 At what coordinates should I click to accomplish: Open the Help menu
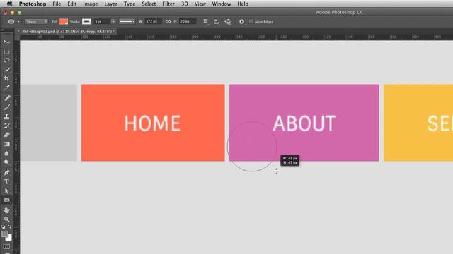(x=243, y=4)
